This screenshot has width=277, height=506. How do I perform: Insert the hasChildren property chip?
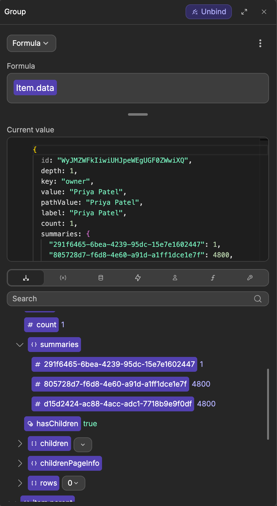(53, 424)
